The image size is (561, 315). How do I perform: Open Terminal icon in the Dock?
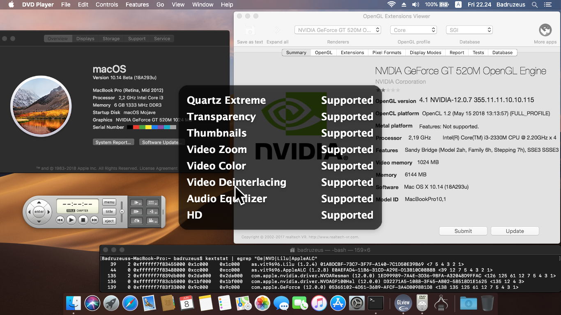coord(376,304)
